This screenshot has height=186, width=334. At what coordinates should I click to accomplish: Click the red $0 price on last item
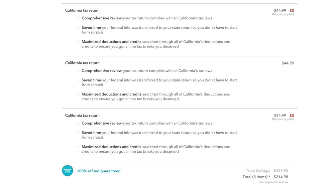coord(292,116)
